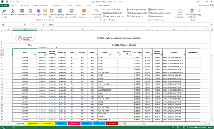Screen dimensions: 214x129
Task: Open the Observaciones column filter dropdown
Action: [x=199, y=55]
